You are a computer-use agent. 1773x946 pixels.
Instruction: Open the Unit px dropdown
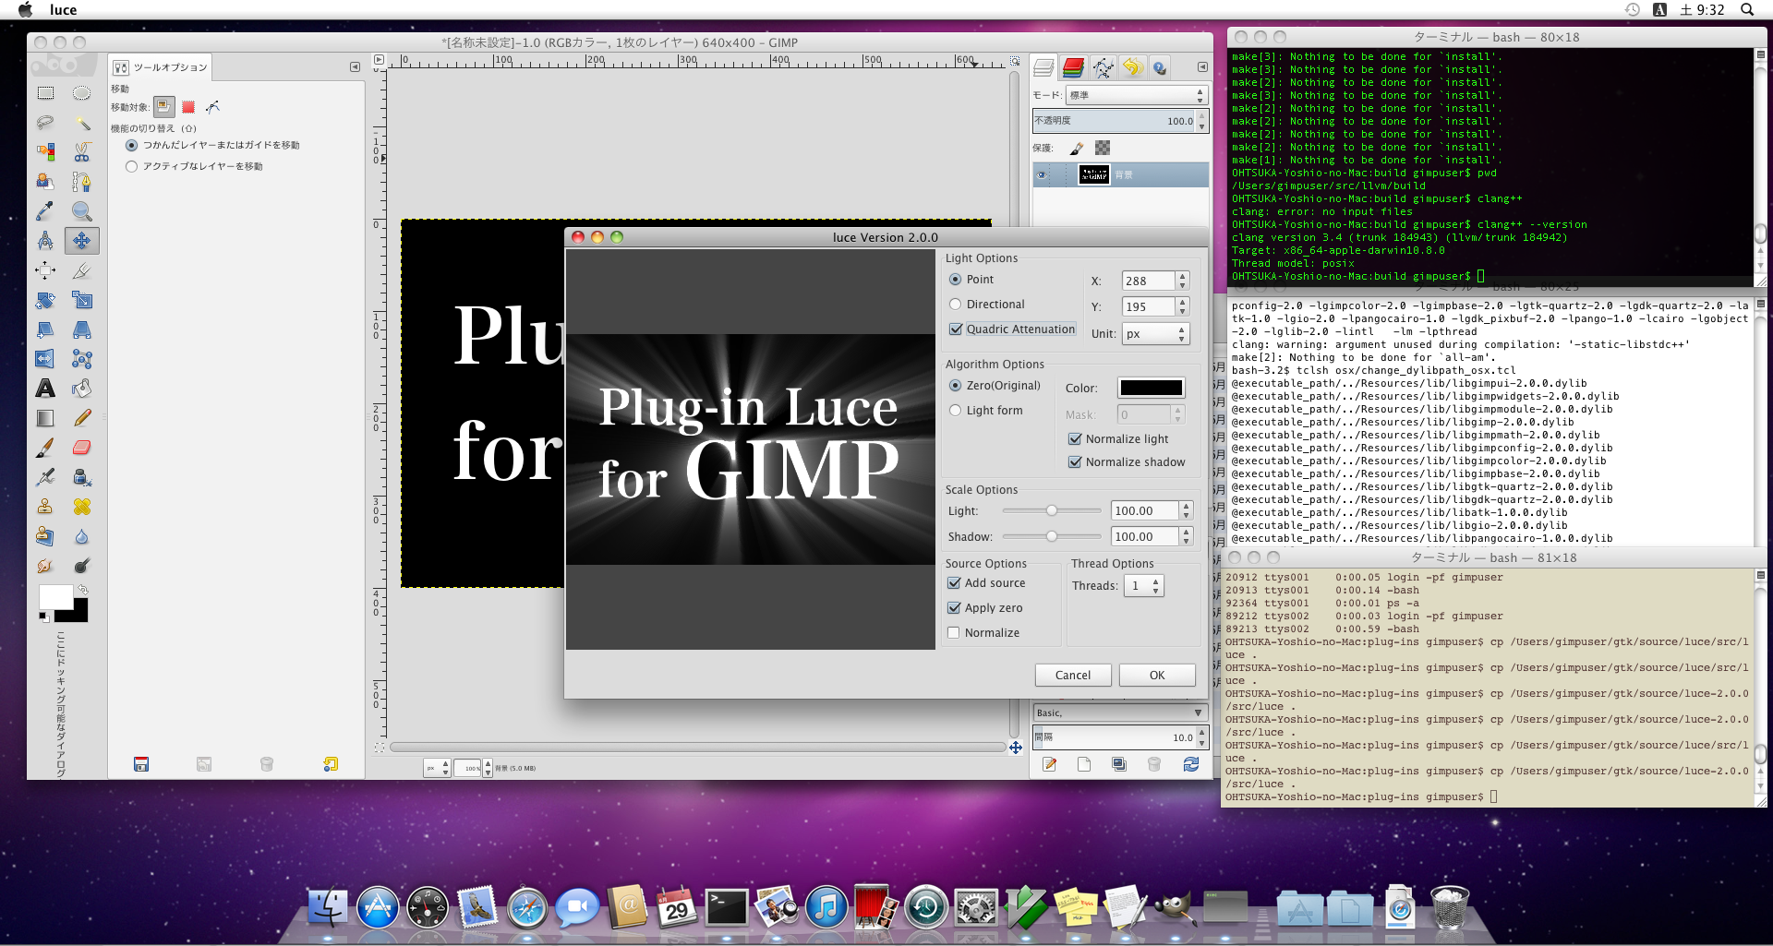coord(1155,334)
